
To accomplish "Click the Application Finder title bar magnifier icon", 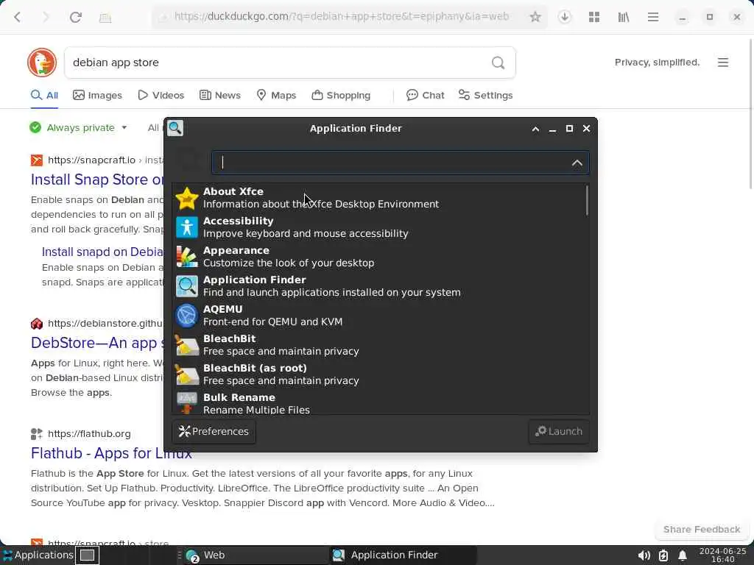I will coord(175,128).
